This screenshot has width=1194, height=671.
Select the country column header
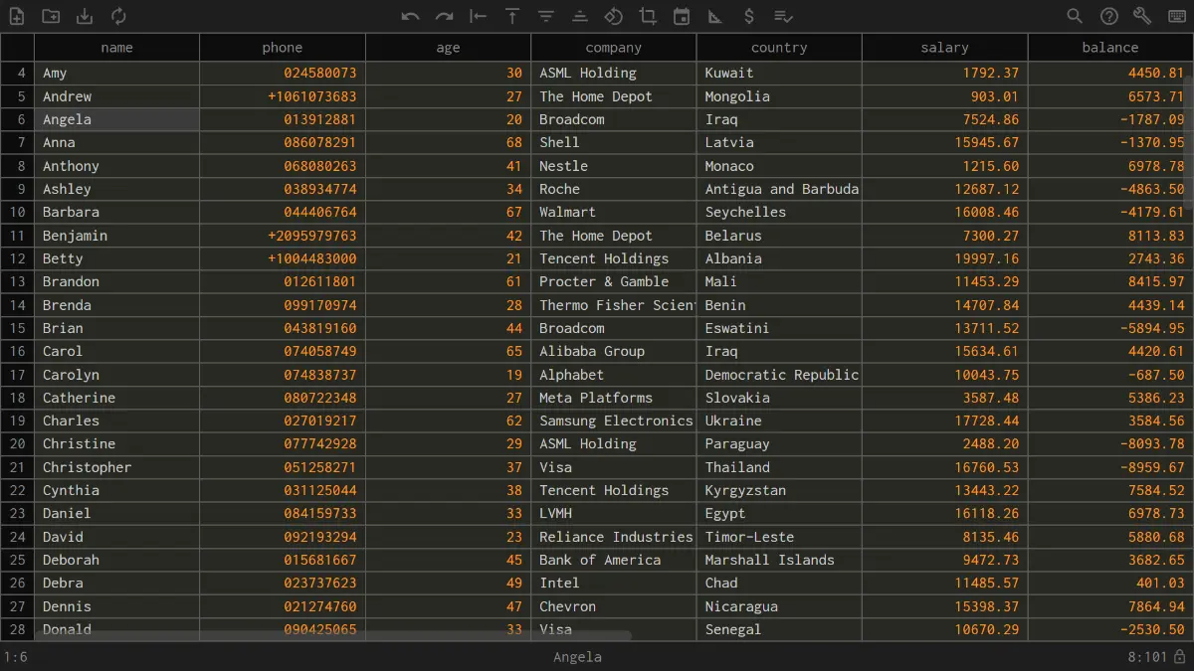(x=779, y=48)
